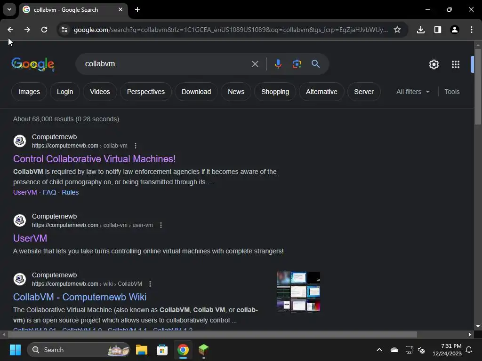Open the tab search dropdown
Screen dimensions: 482x361
pos(9,9)
